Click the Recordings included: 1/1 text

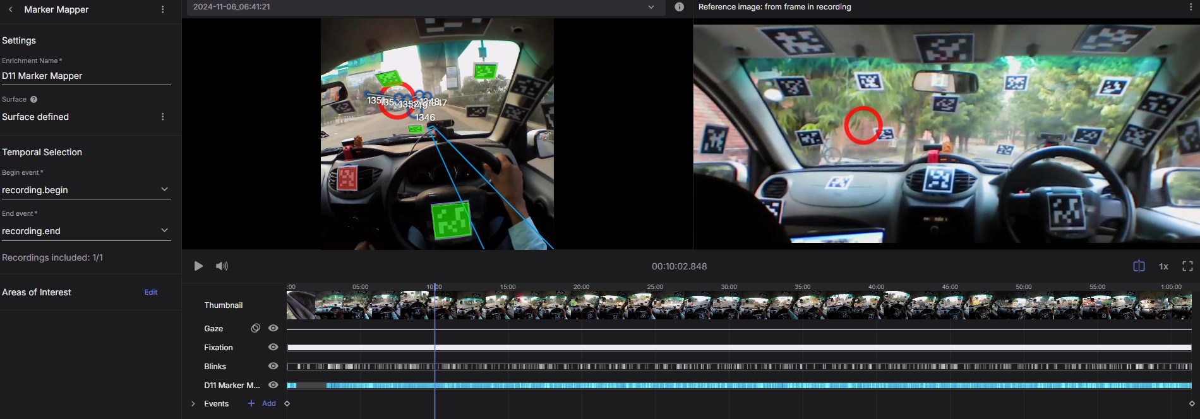pyautogui.click(x=52, y=257)
